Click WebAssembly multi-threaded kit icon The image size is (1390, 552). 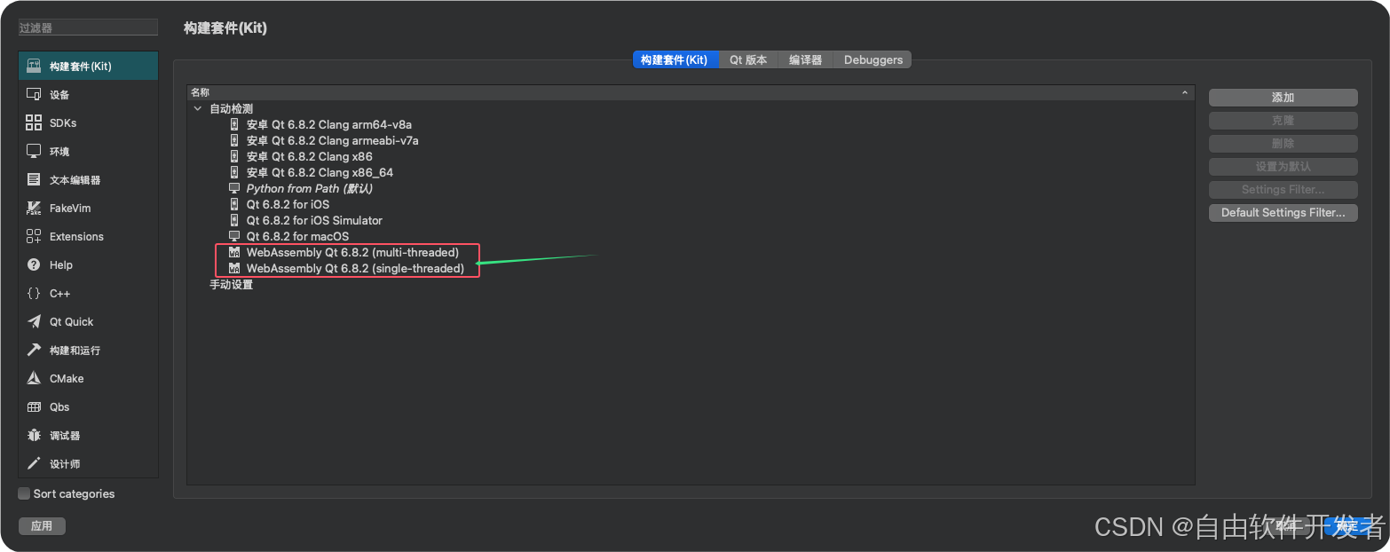234,253
